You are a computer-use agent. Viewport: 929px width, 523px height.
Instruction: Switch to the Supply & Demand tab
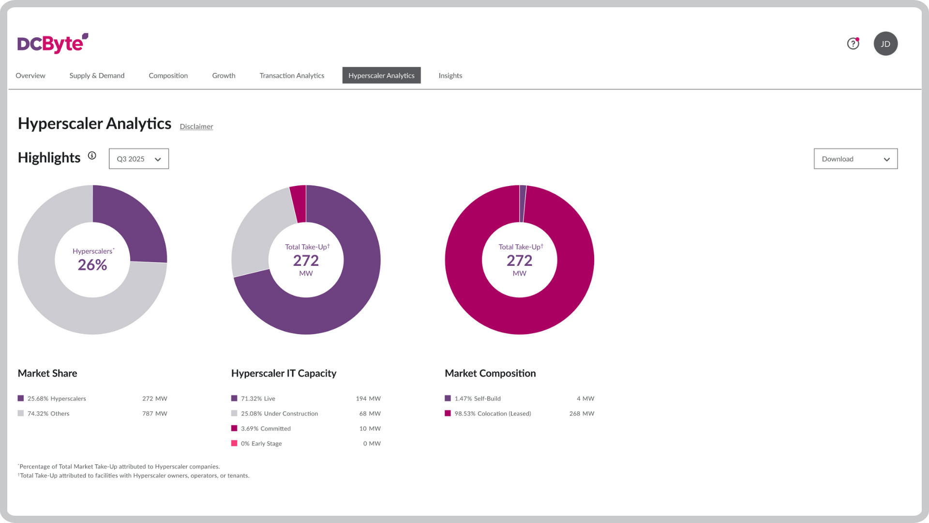tap(97, 75)
